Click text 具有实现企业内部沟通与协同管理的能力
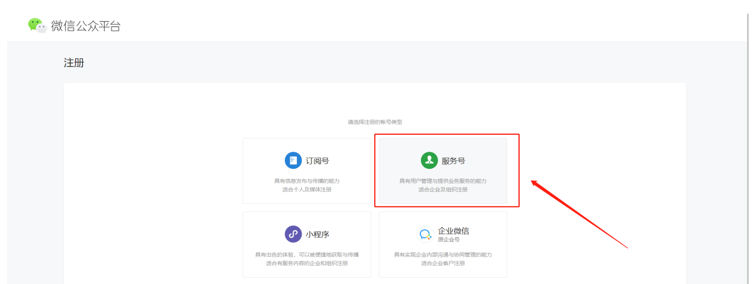 click(x=443, y=255)
